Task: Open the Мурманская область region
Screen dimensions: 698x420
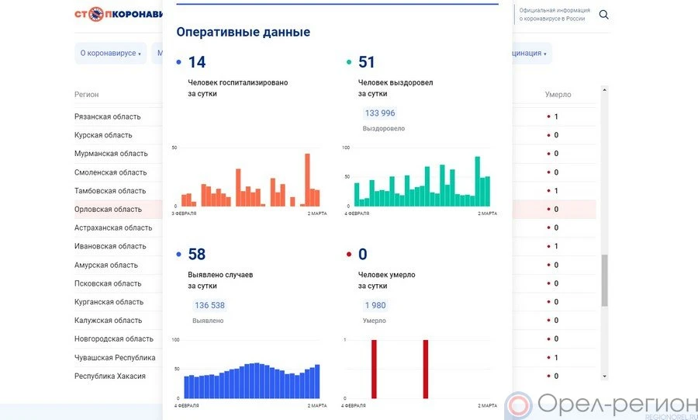Action: [110, 154]
